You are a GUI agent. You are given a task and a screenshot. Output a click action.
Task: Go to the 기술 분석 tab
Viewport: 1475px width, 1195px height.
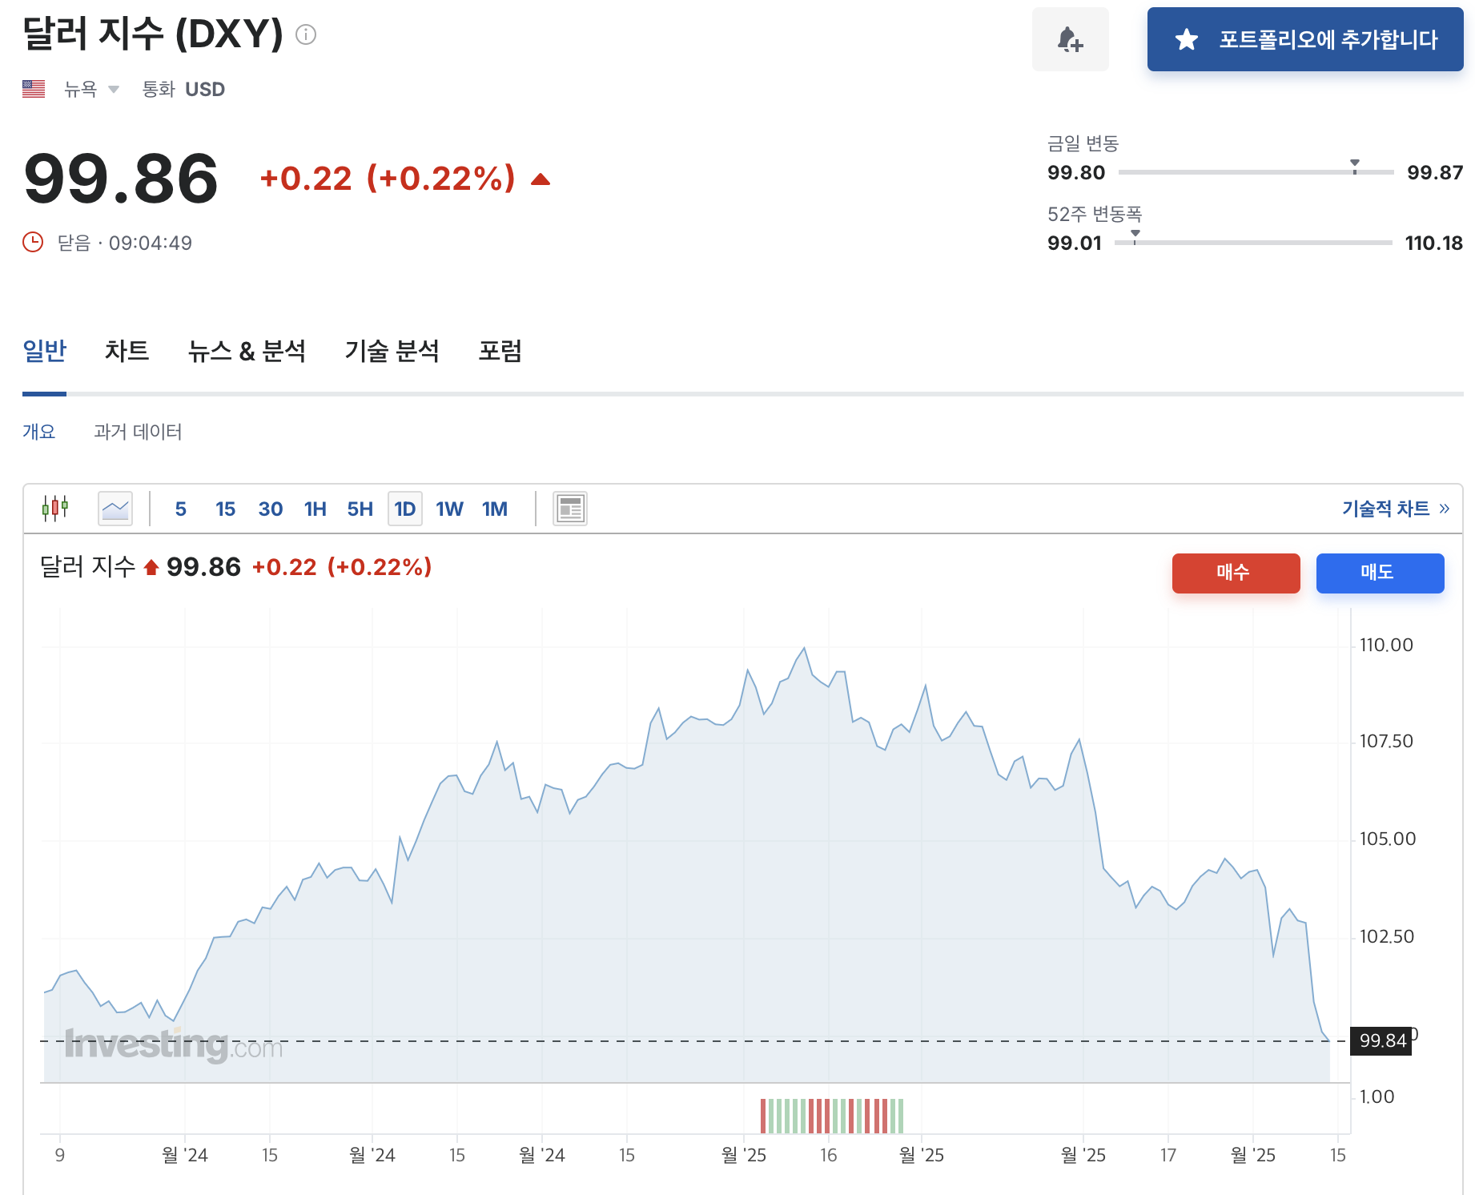pyautogui.click(x=392, y=351)
